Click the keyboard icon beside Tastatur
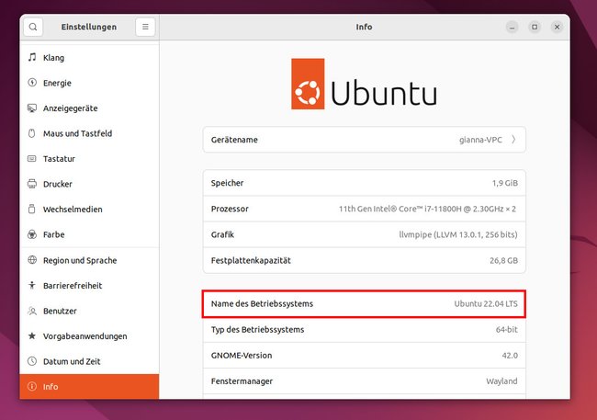 [x=32, y=159]
